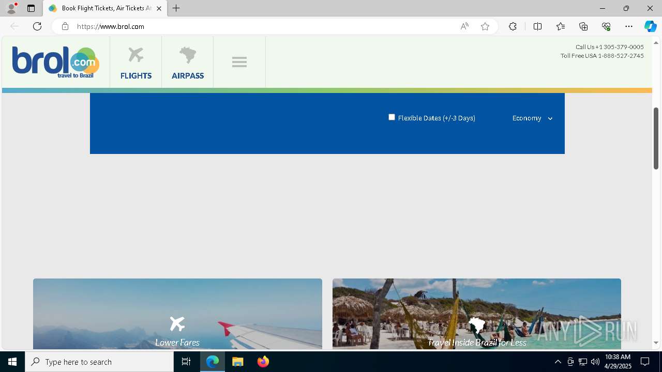Viewport: 662px width, 372px height.
Task: Open the volume control tray icon
Action: pyautogui.click(x=595, y=362)
